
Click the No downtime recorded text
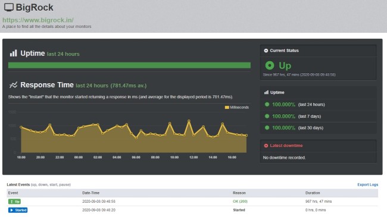[284, 158]
